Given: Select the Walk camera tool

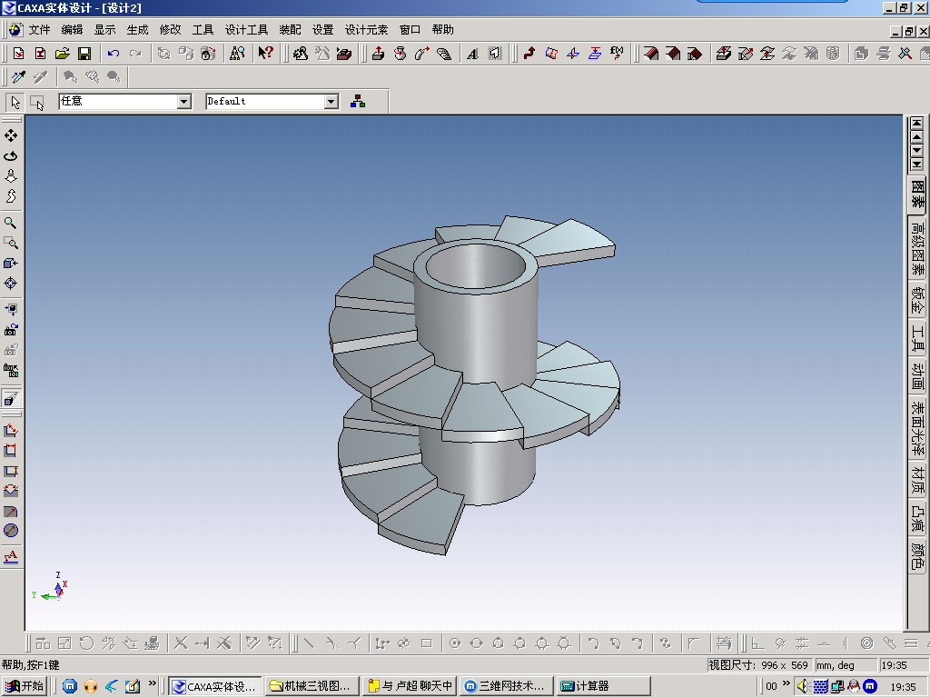Looking at the screenshot, I should click(11, 196).
